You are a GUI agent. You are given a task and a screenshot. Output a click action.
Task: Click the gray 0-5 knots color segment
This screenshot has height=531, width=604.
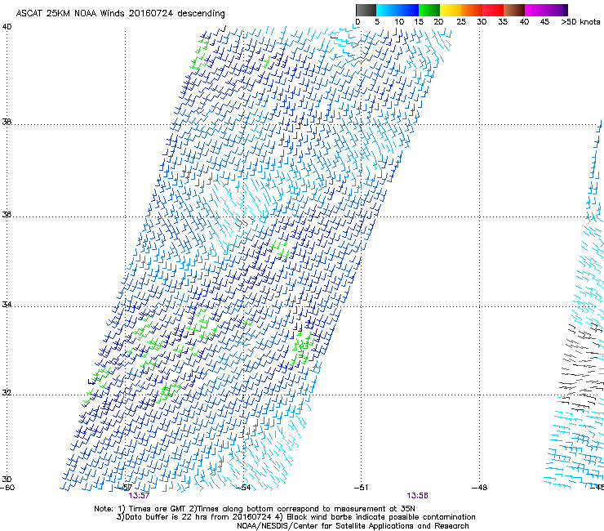coord(366,10)
